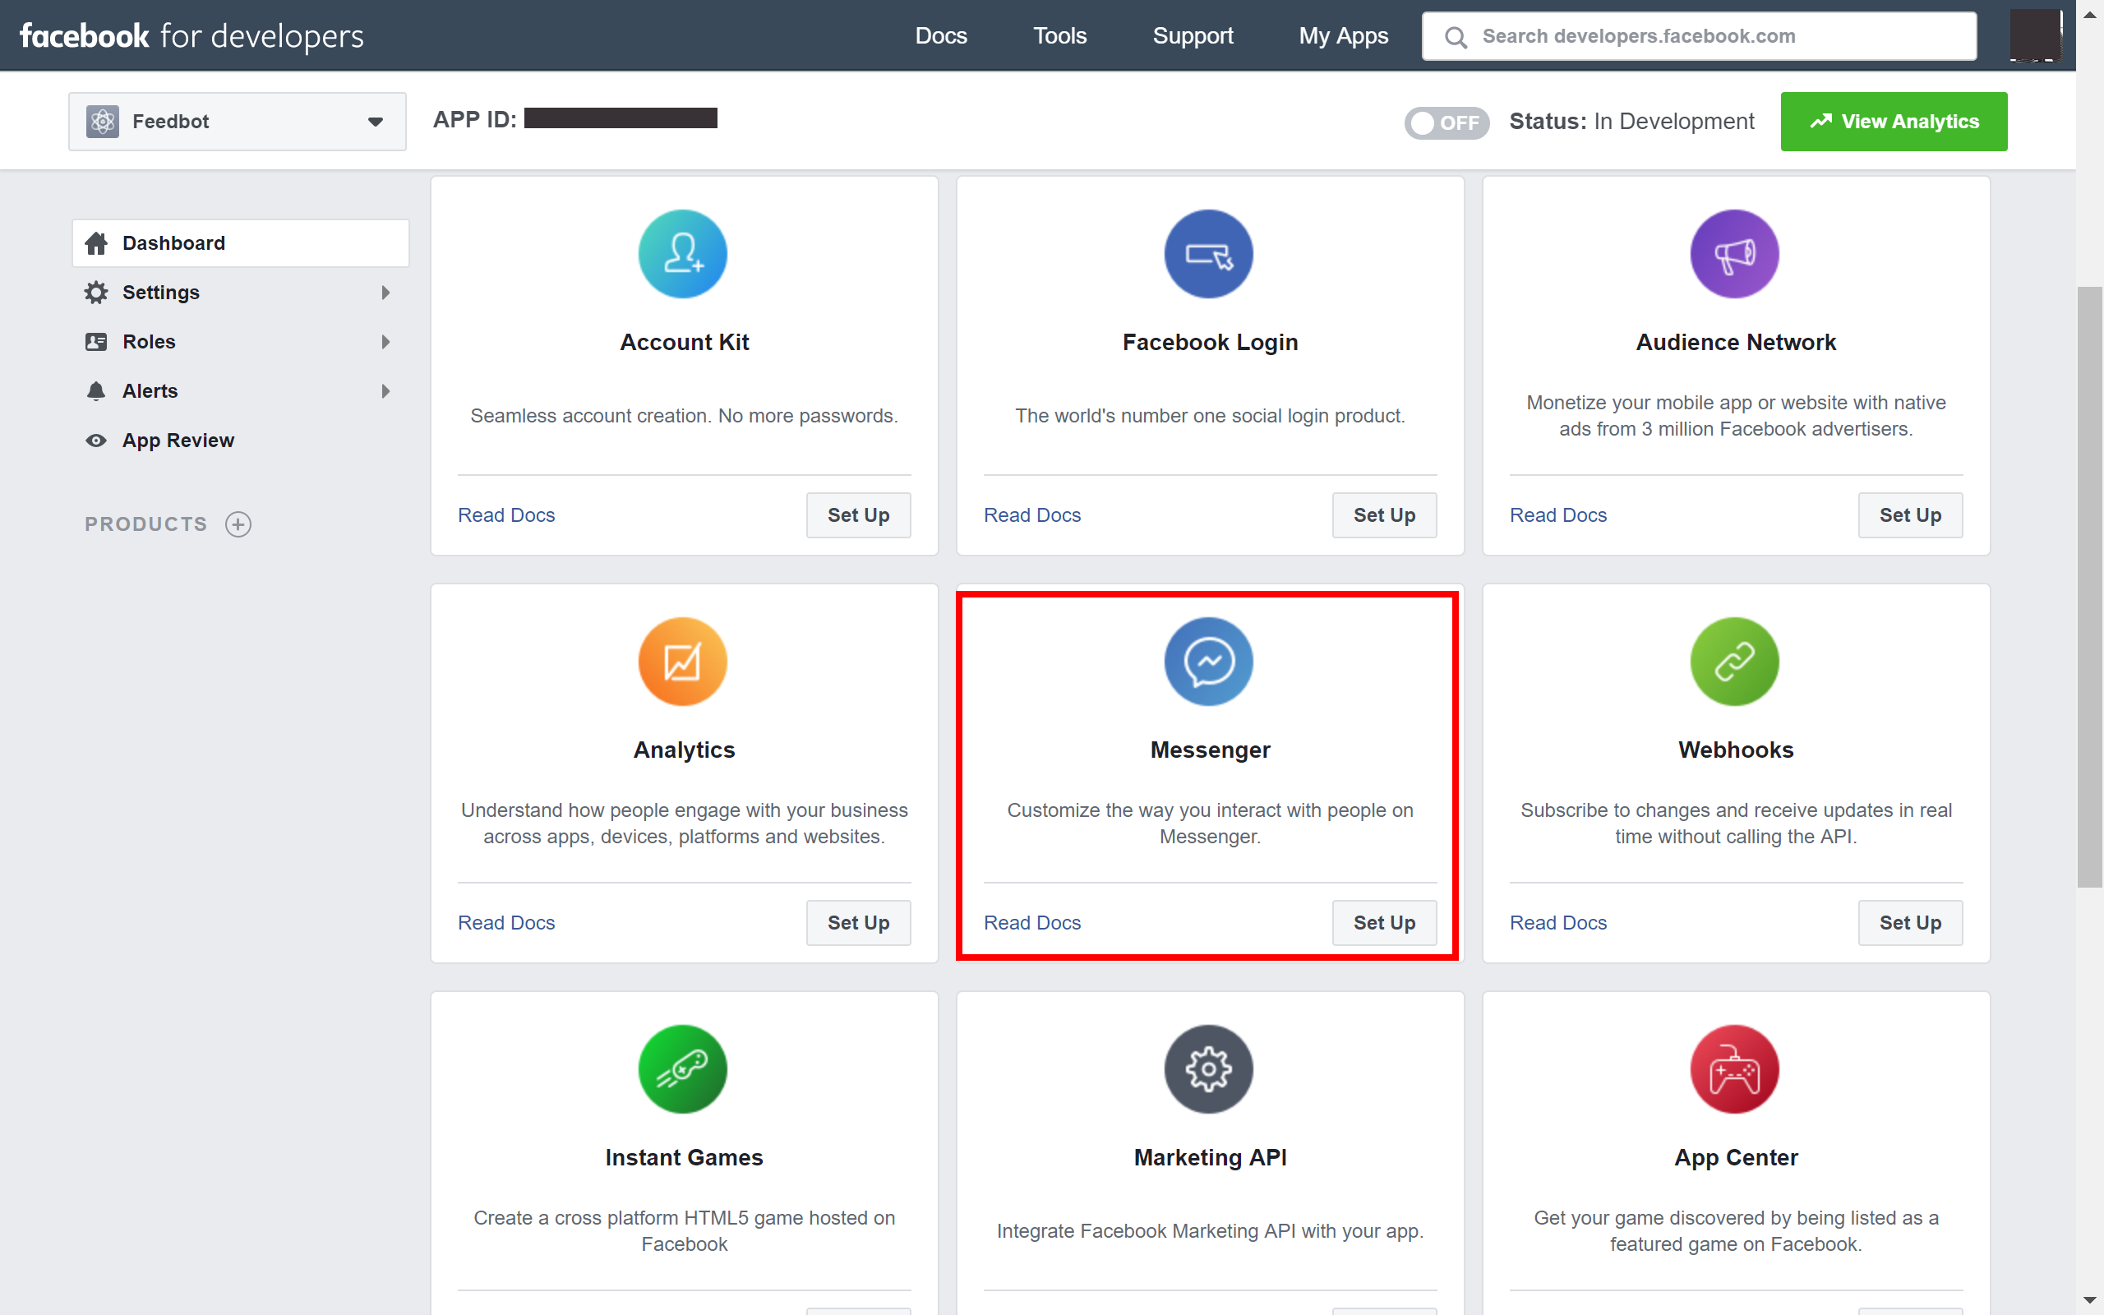This screenshot has height=1315, width=2104.
Task: Select Dashboard in the sidebar
Action: click(240, 243)
